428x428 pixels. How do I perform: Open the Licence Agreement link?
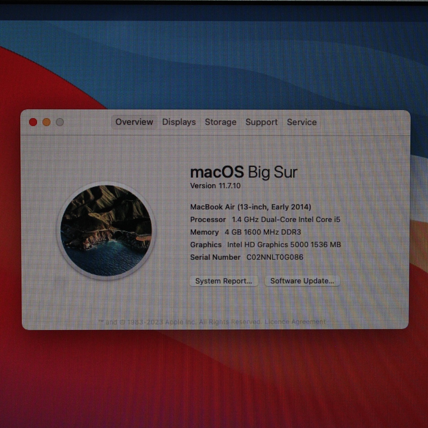point(295,322)
